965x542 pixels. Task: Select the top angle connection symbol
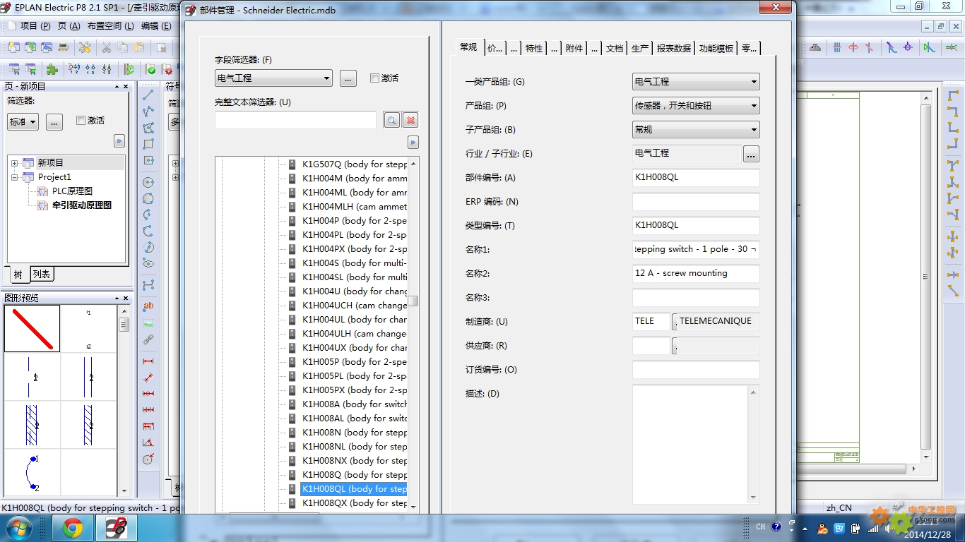point(953,95)
